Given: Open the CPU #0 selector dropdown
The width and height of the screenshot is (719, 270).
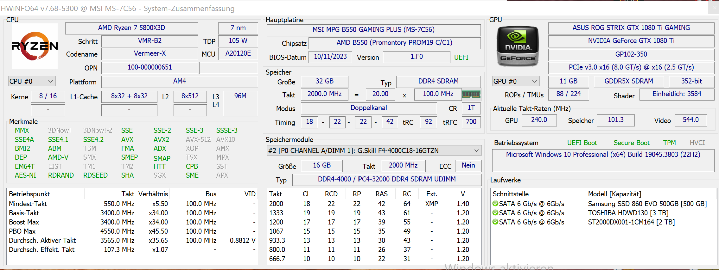Looking at the screenshot, I should 32,81.
